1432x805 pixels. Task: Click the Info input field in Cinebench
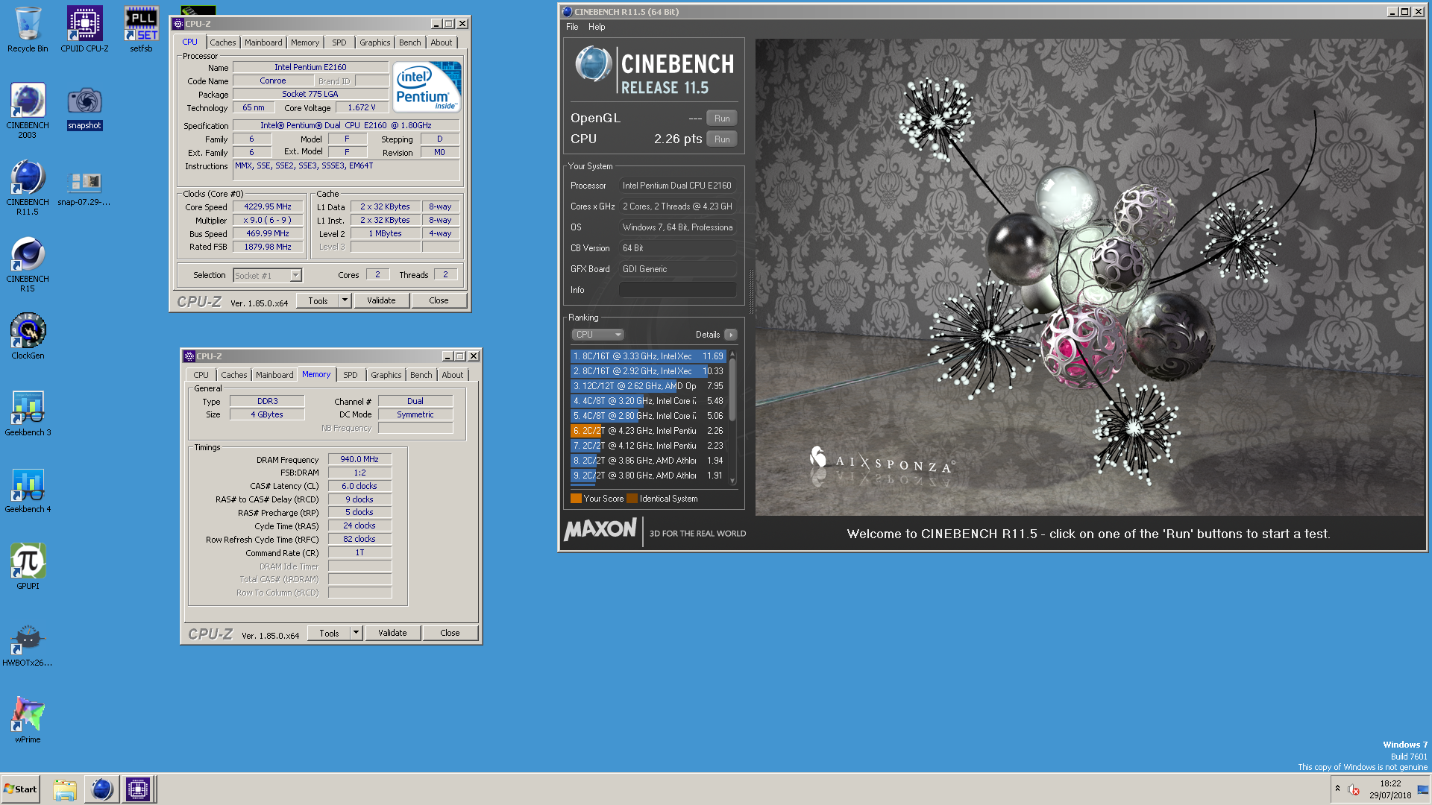(x=677, y=290)
